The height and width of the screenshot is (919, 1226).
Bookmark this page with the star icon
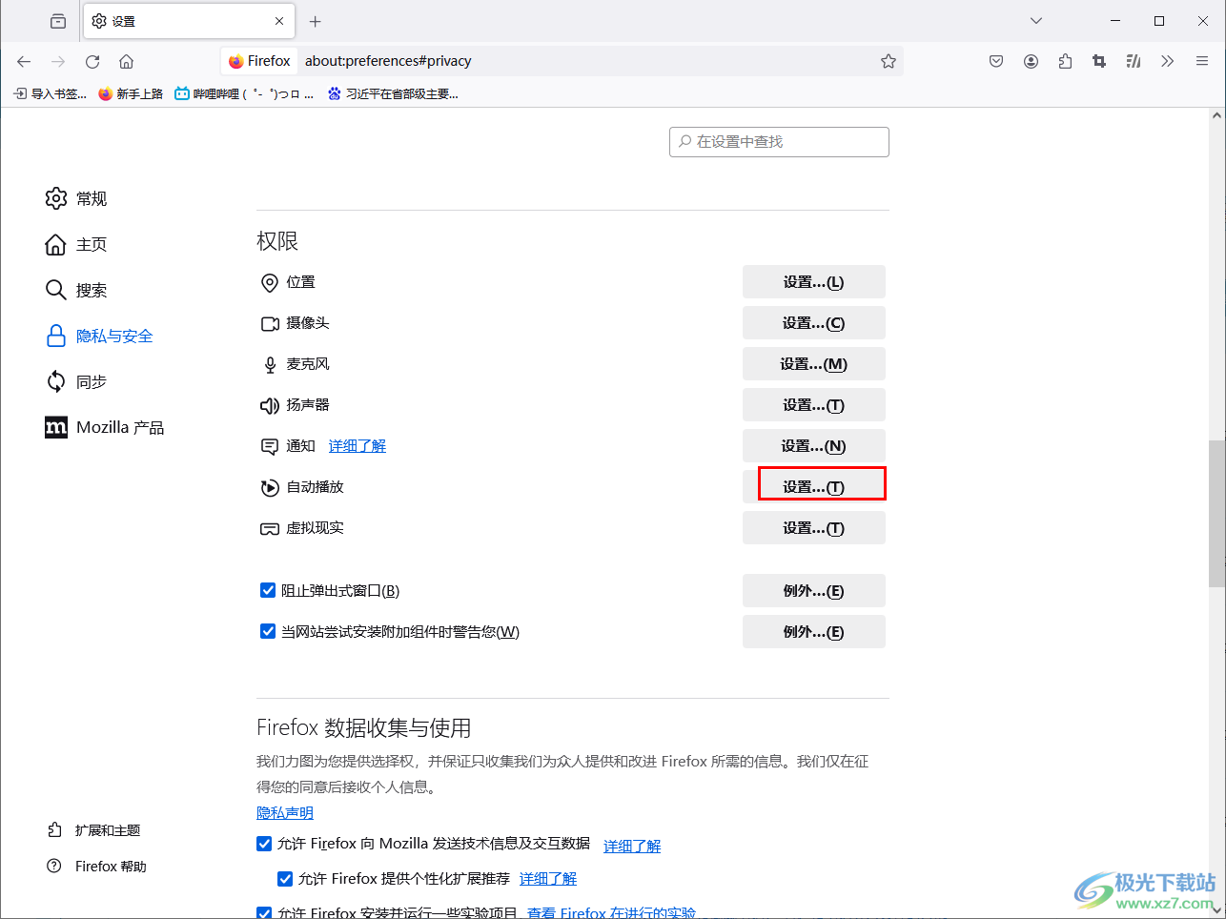889,61
